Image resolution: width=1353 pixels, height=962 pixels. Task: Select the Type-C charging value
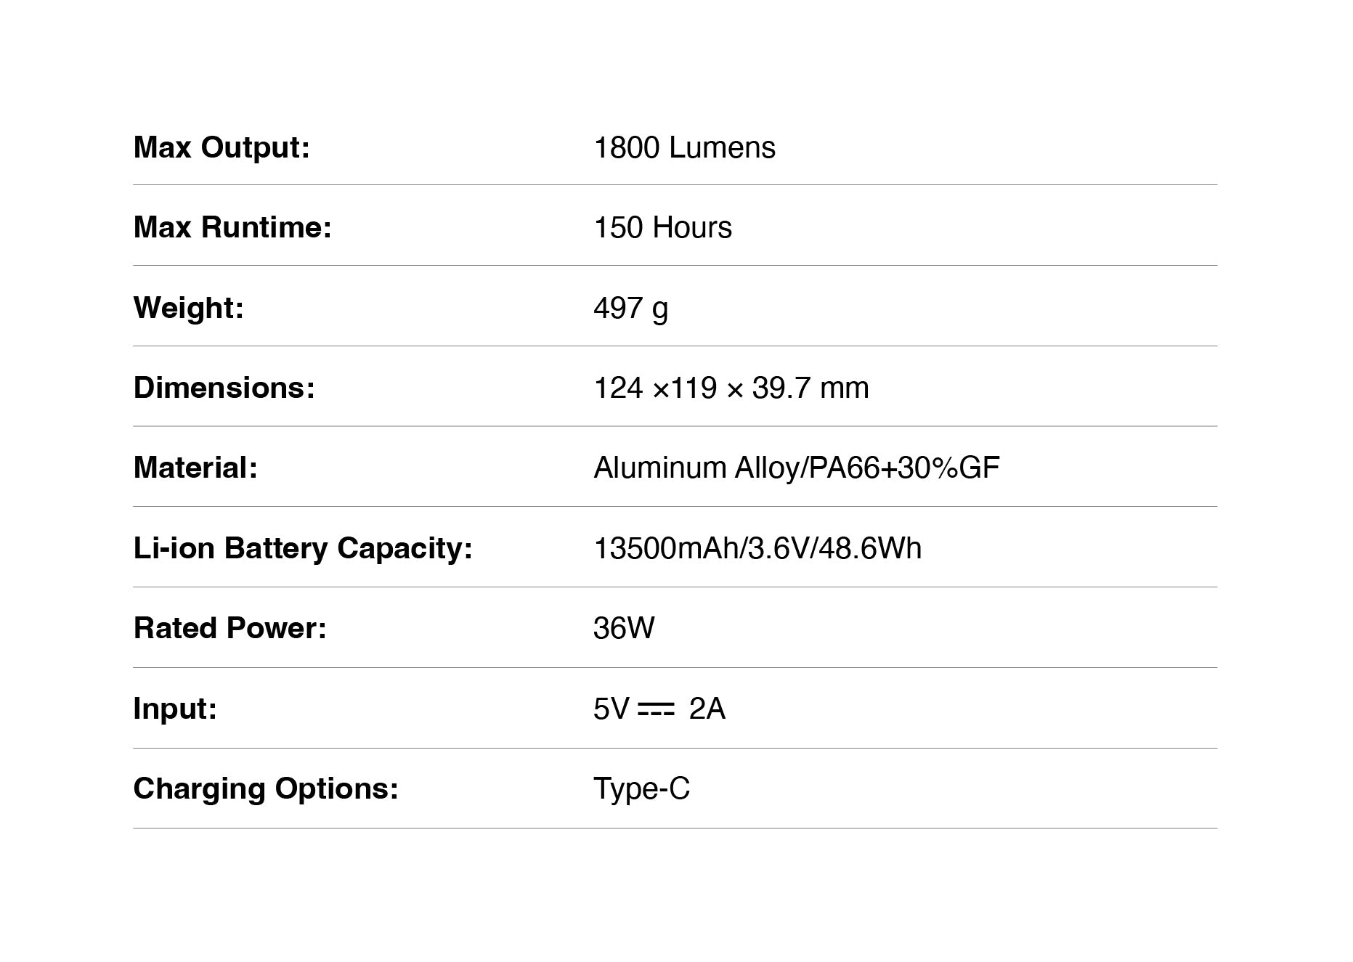tap(641, 788)
